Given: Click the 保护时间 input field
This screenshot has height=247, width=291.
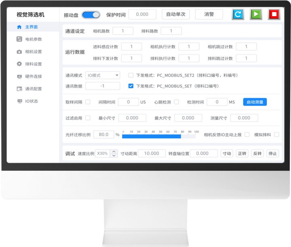Looking at the screenshot, I should (142, 14).
